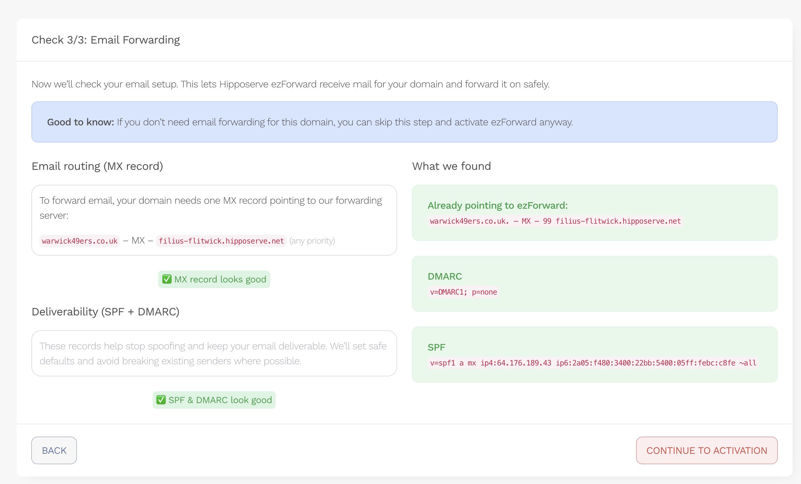The image size is (801, 484).
Task: Click the (any priority) note text
Action: [x=312, y=241]
